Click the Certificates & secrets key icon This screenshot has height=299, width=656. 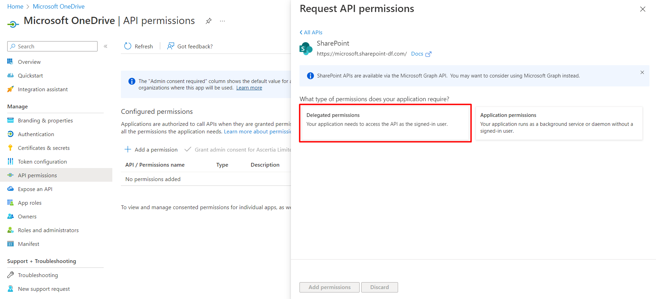click(10, 148)
